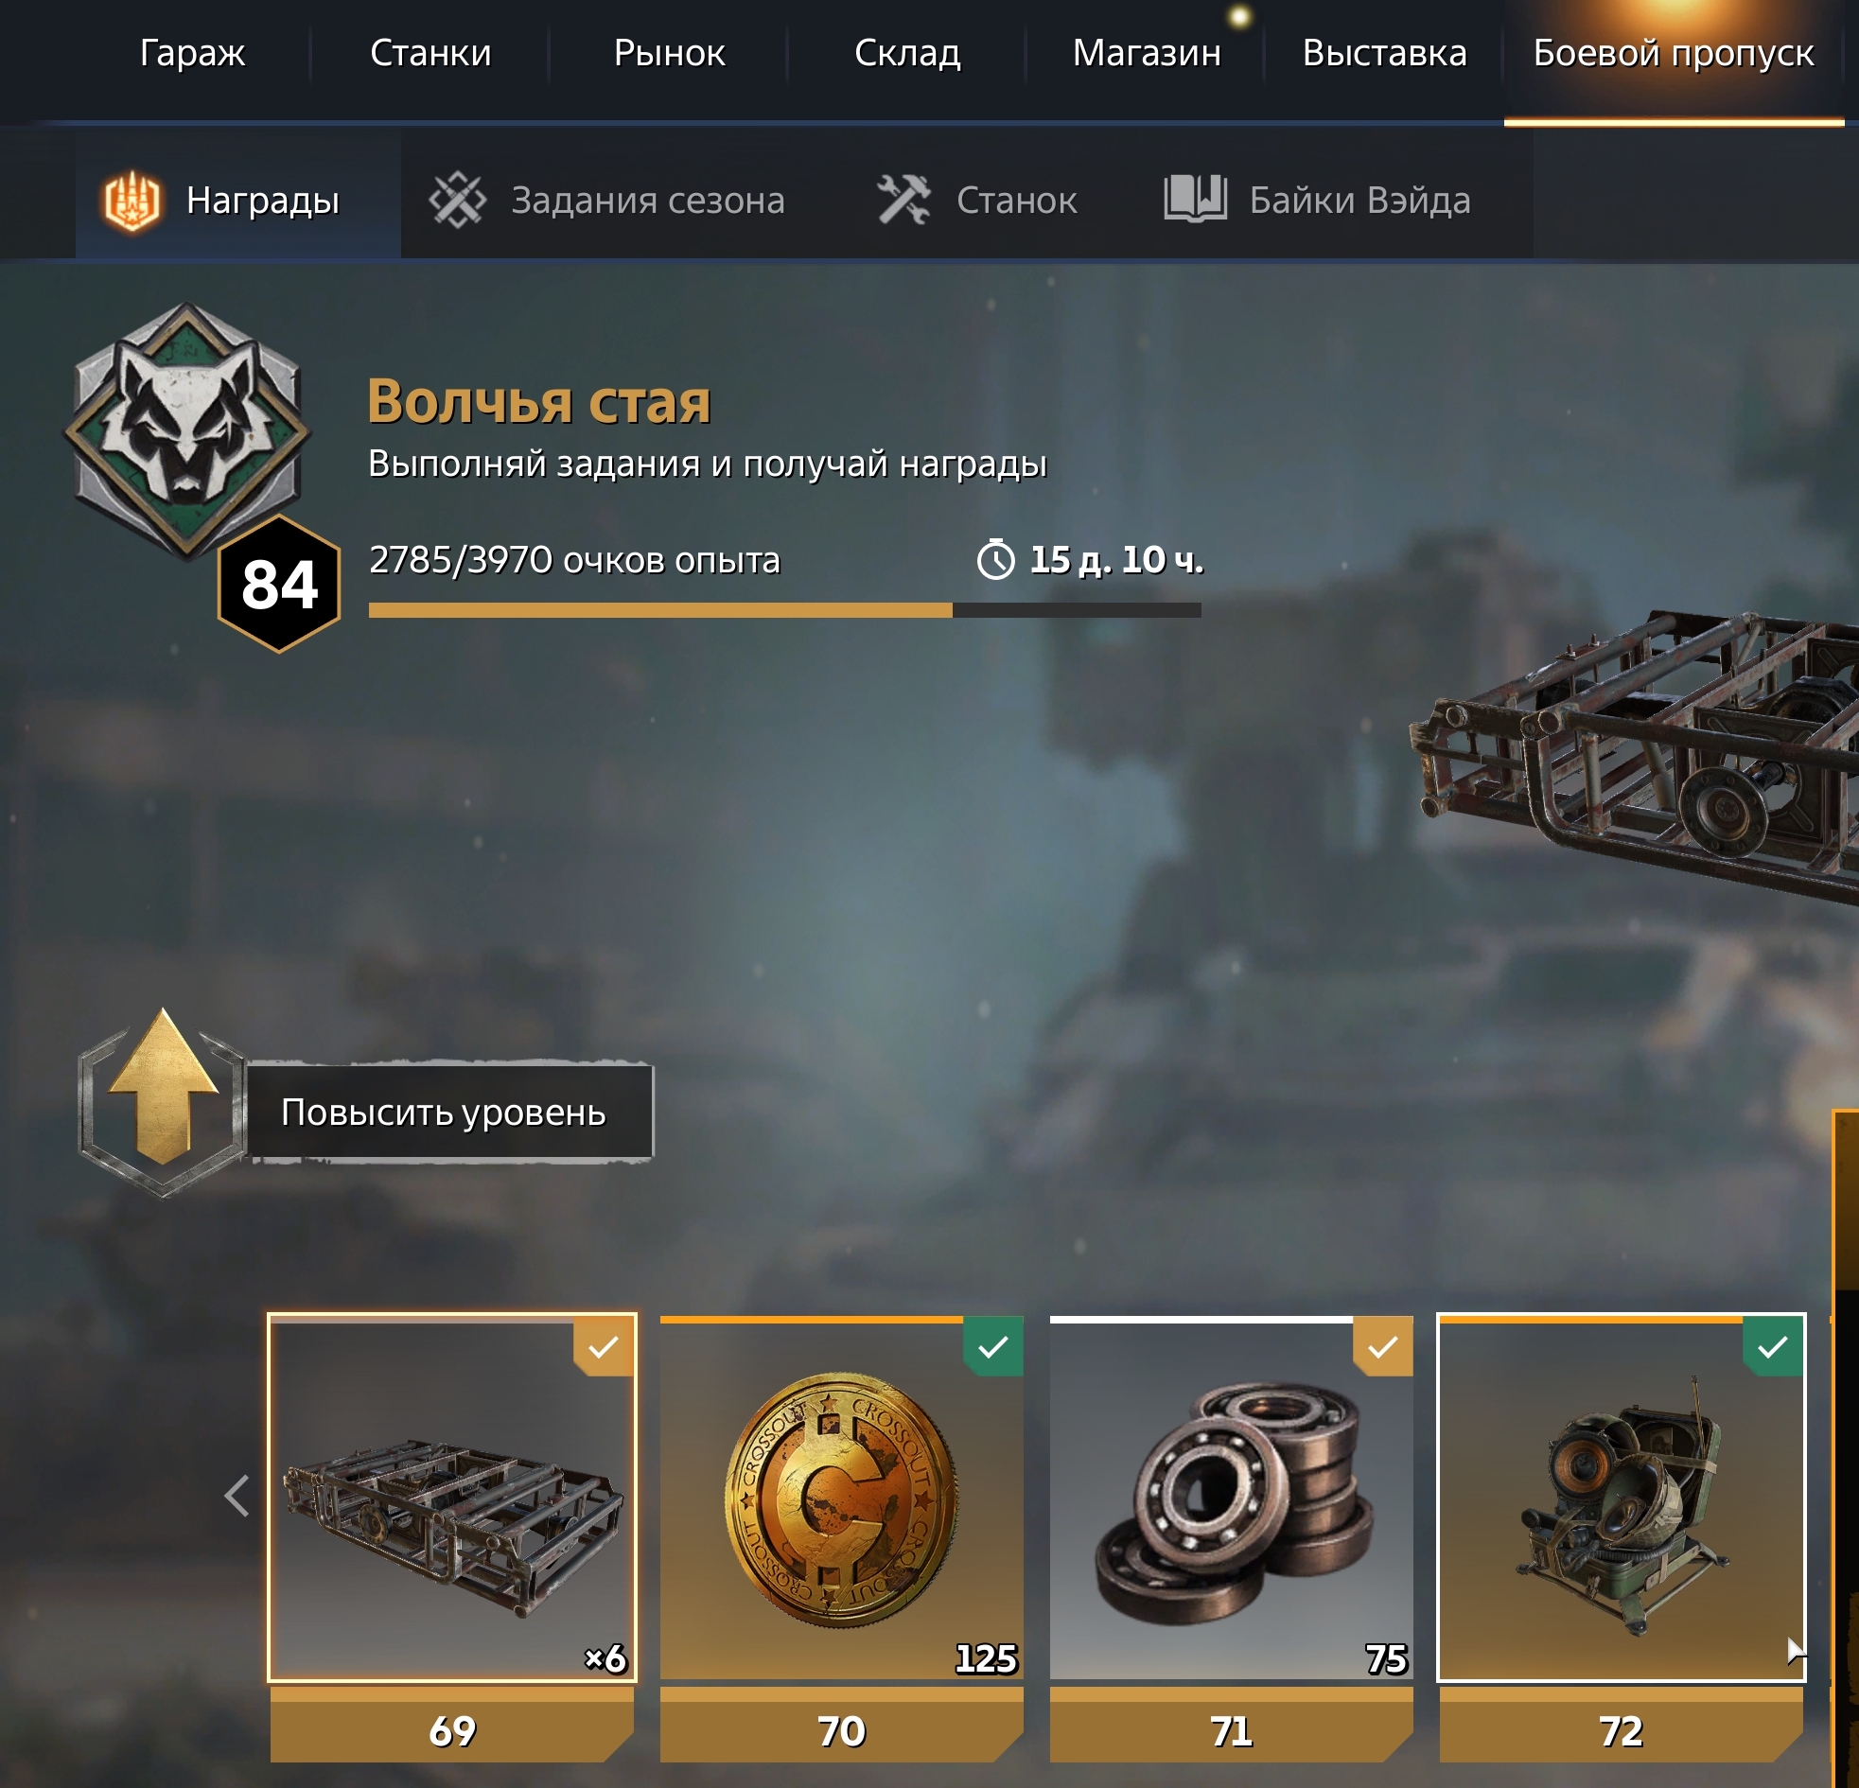Open the Выставка section
This screenshot has height=1788, width=1859.
click(1385, 53)
